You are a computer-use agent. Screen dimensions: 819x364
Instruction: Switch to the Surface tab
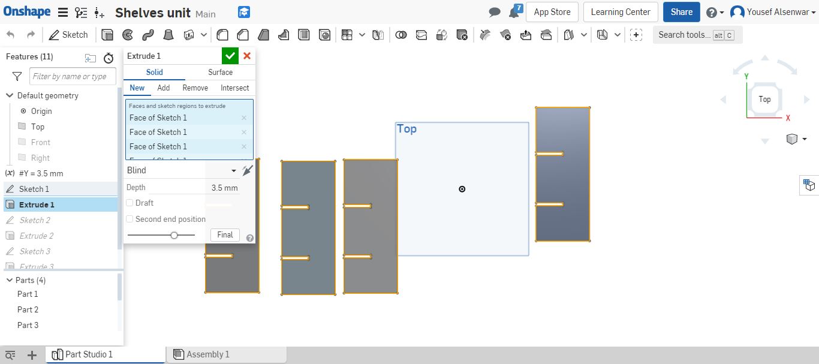(220, 72)
